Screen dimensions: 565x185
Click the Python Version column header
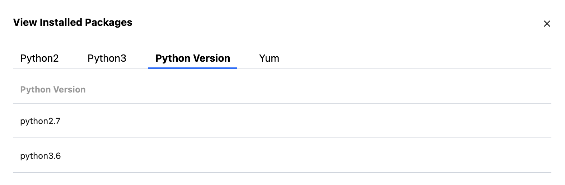pos(53,90)
